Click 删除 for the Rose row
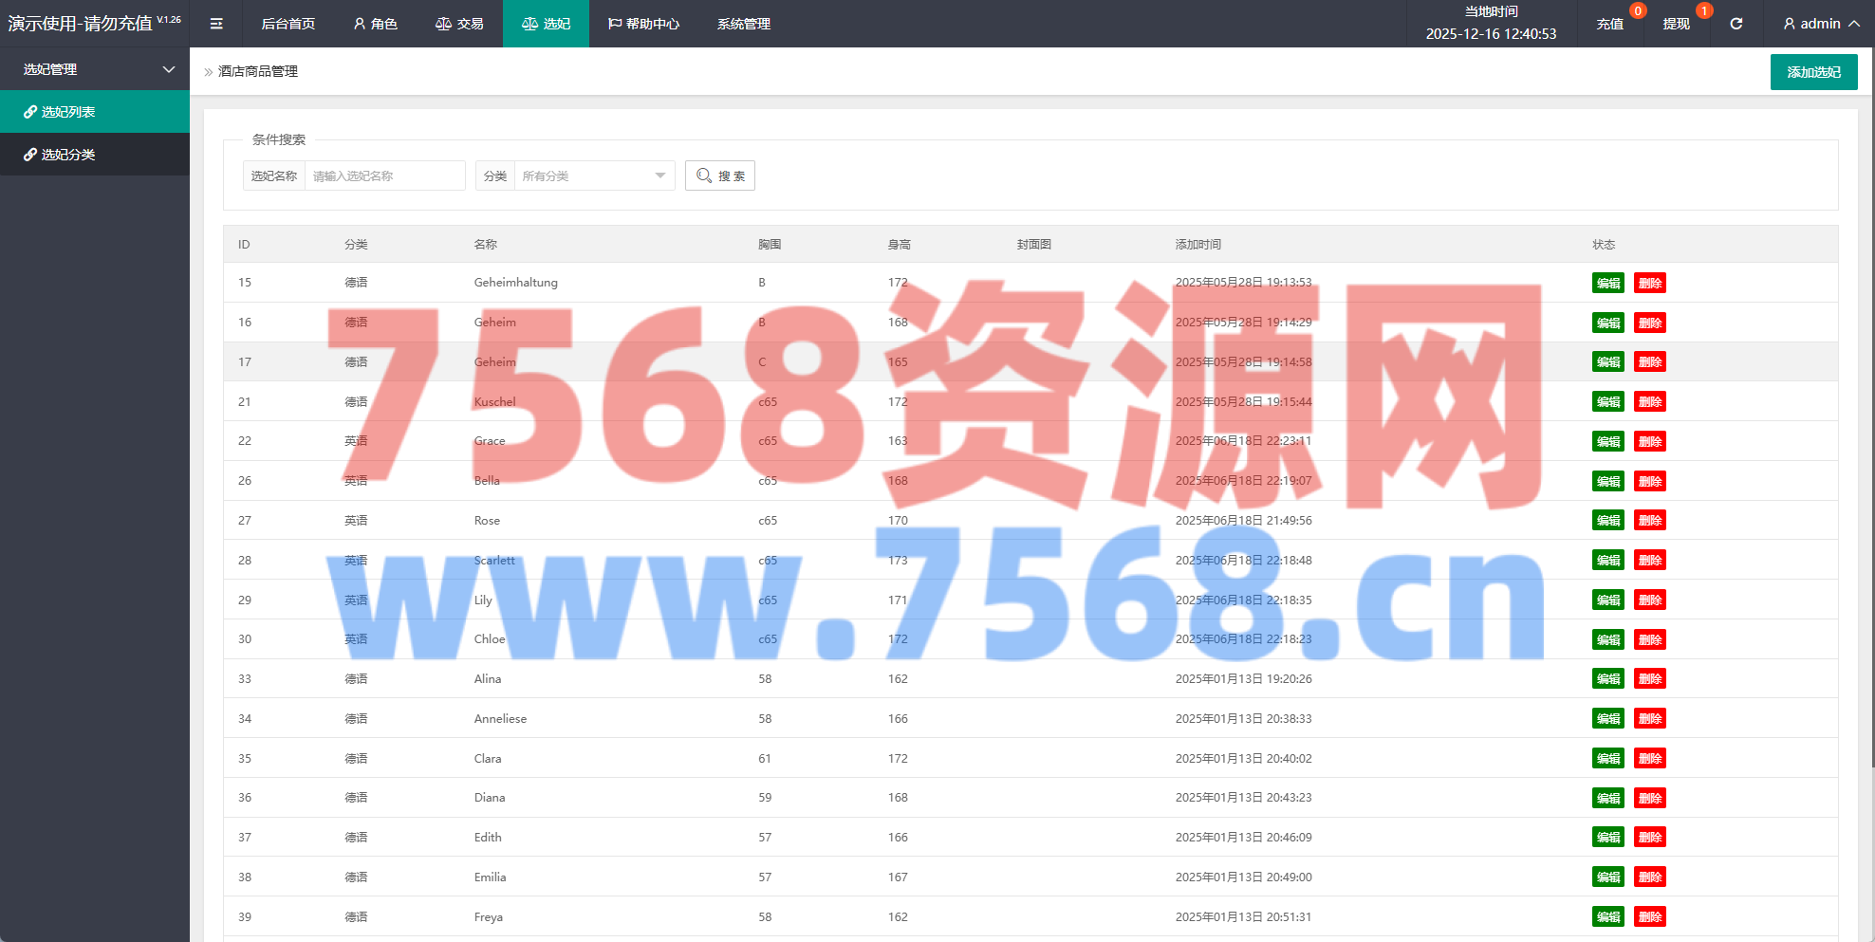The image size is (1875, 942). pyautogui.click(x=1649, y=521)
